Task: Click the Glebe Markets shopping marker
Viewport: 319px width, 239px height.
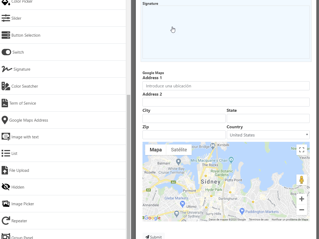Action: tap(182, 204)
